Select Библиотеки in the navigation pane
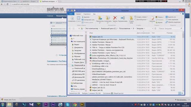This screenshot has width=191, height=107. coord(78,83)
